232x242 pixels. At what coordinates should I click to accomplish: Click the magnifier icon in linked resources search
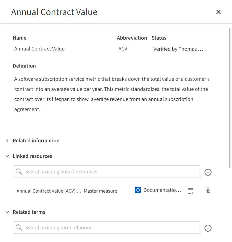pyautogui.click(x=19, y=172)
